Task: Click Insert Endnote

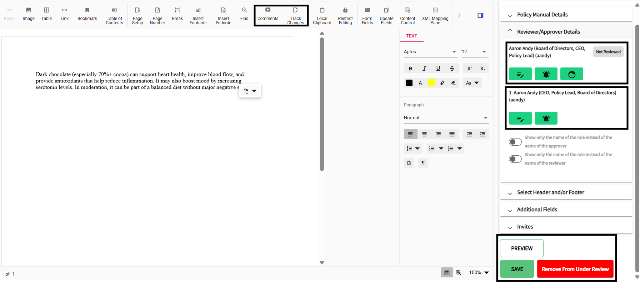Action: (224, 16)
